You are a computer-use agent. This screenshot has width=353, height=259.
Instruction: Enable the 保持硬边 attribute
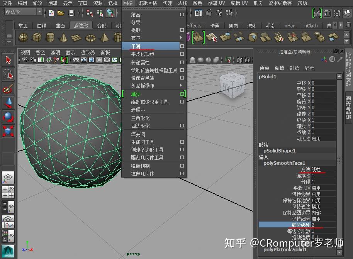pos(317,206)
